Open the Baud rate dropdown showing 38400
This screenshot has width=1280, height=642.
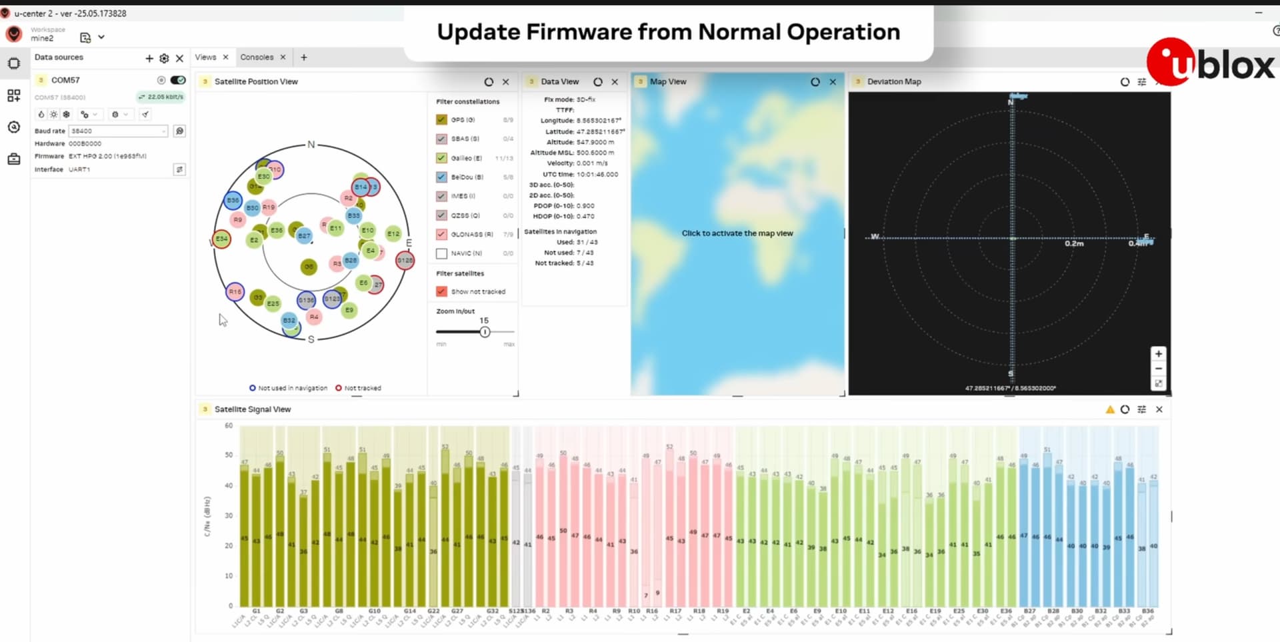click(118, 131)
